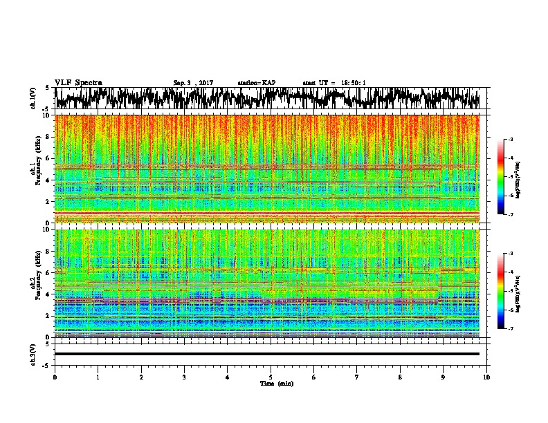This screenshot has height=423, width=548.
Task: Click inside the ch.1 spectrogram plot
Action: pyautogui.click(x=267, y=169)
